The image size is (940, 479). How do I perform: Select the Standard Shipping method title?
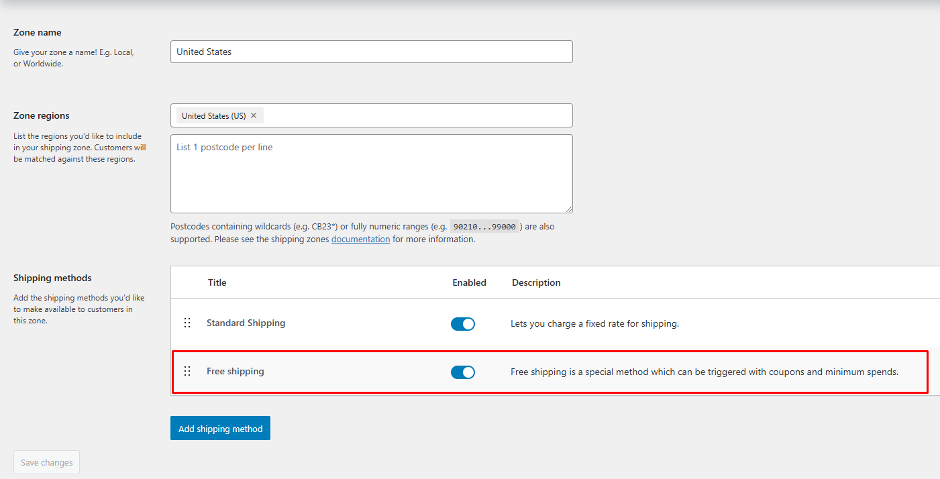(x=246, y=323)
